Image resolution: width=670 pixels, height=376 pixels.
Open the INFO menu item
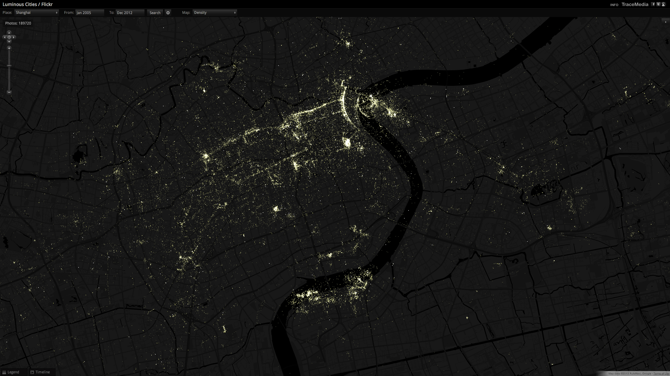click(x=614, y=5)
